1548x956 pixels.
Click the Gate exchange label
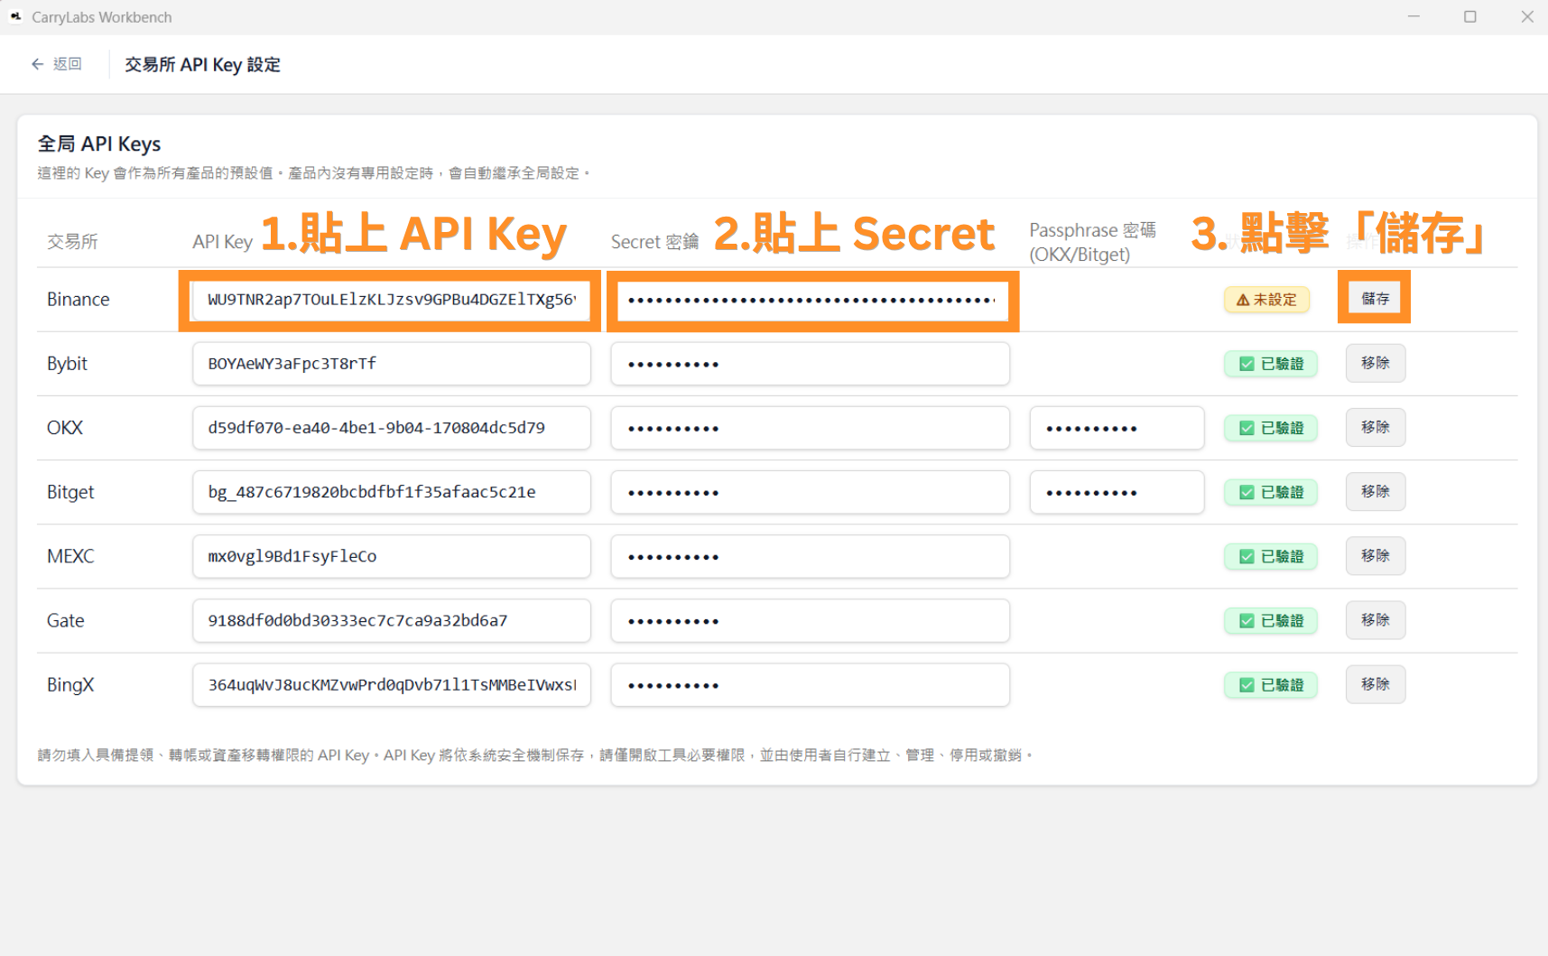(65, 620)
